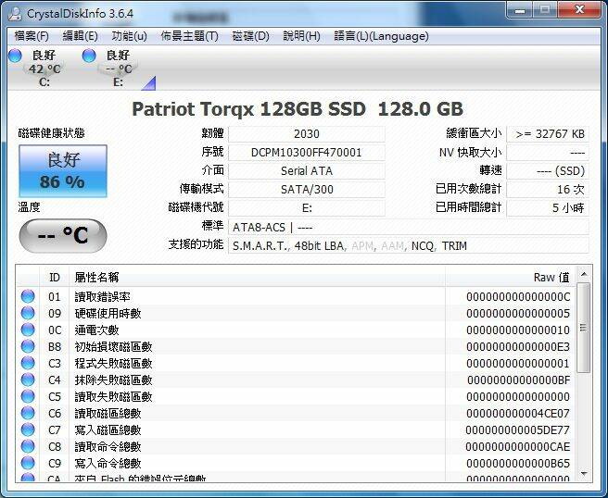608x498 pixels.
Task: Click the TRIM entry in supported features
Action: coord(454,246)
